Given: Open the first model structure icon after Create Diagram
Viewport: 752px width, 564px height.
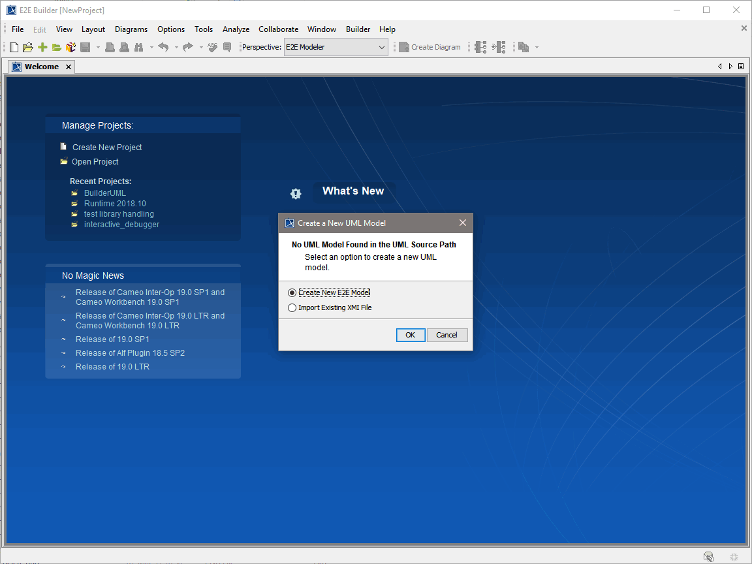Looking at the screenshot, I should tap(480, 47).
